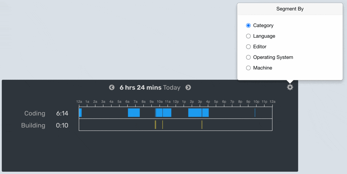Go to previous day arrow
The width and height of the screenshot is (347, 174).
tap(112, 87)
